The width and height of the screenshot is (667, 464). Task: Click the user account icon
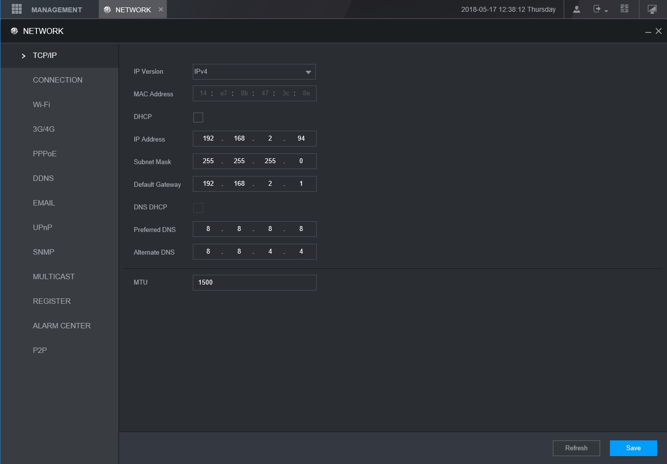pyautogui.click(x=576, y=9)
